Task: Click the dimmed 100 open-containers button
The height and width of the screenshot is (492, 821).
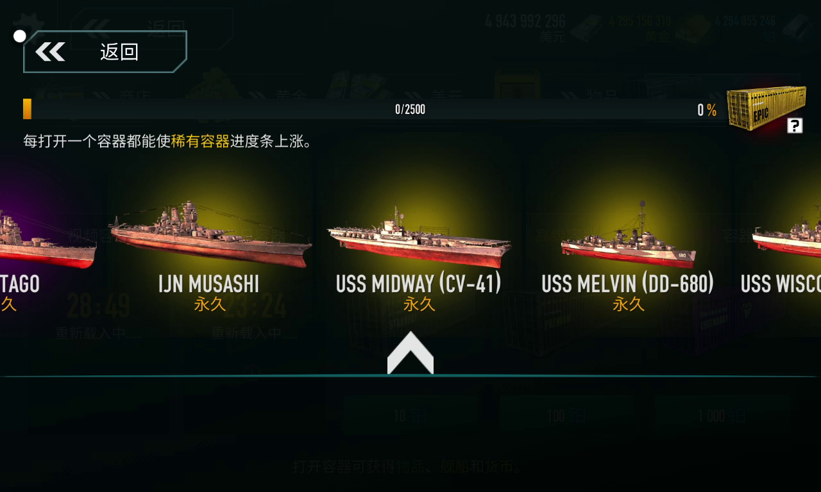Action: 566,416
